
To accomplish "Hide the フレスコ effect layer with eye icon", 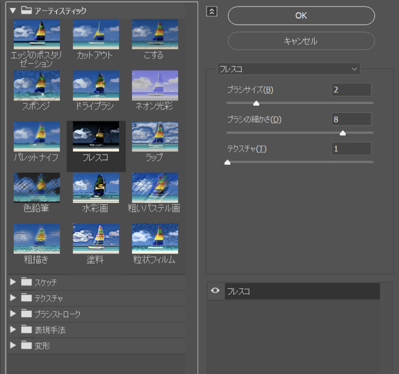I will pos(216,291).
